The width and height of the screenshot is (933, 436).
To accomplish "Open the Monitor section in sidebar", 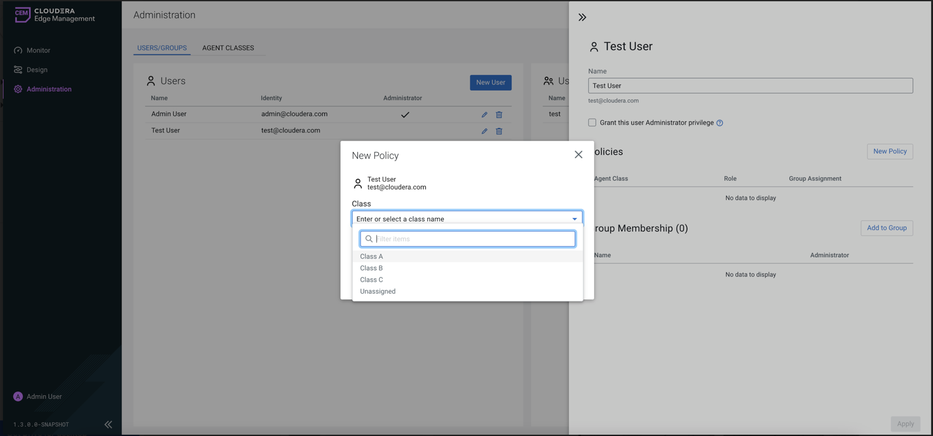I will tap(38, 50).
